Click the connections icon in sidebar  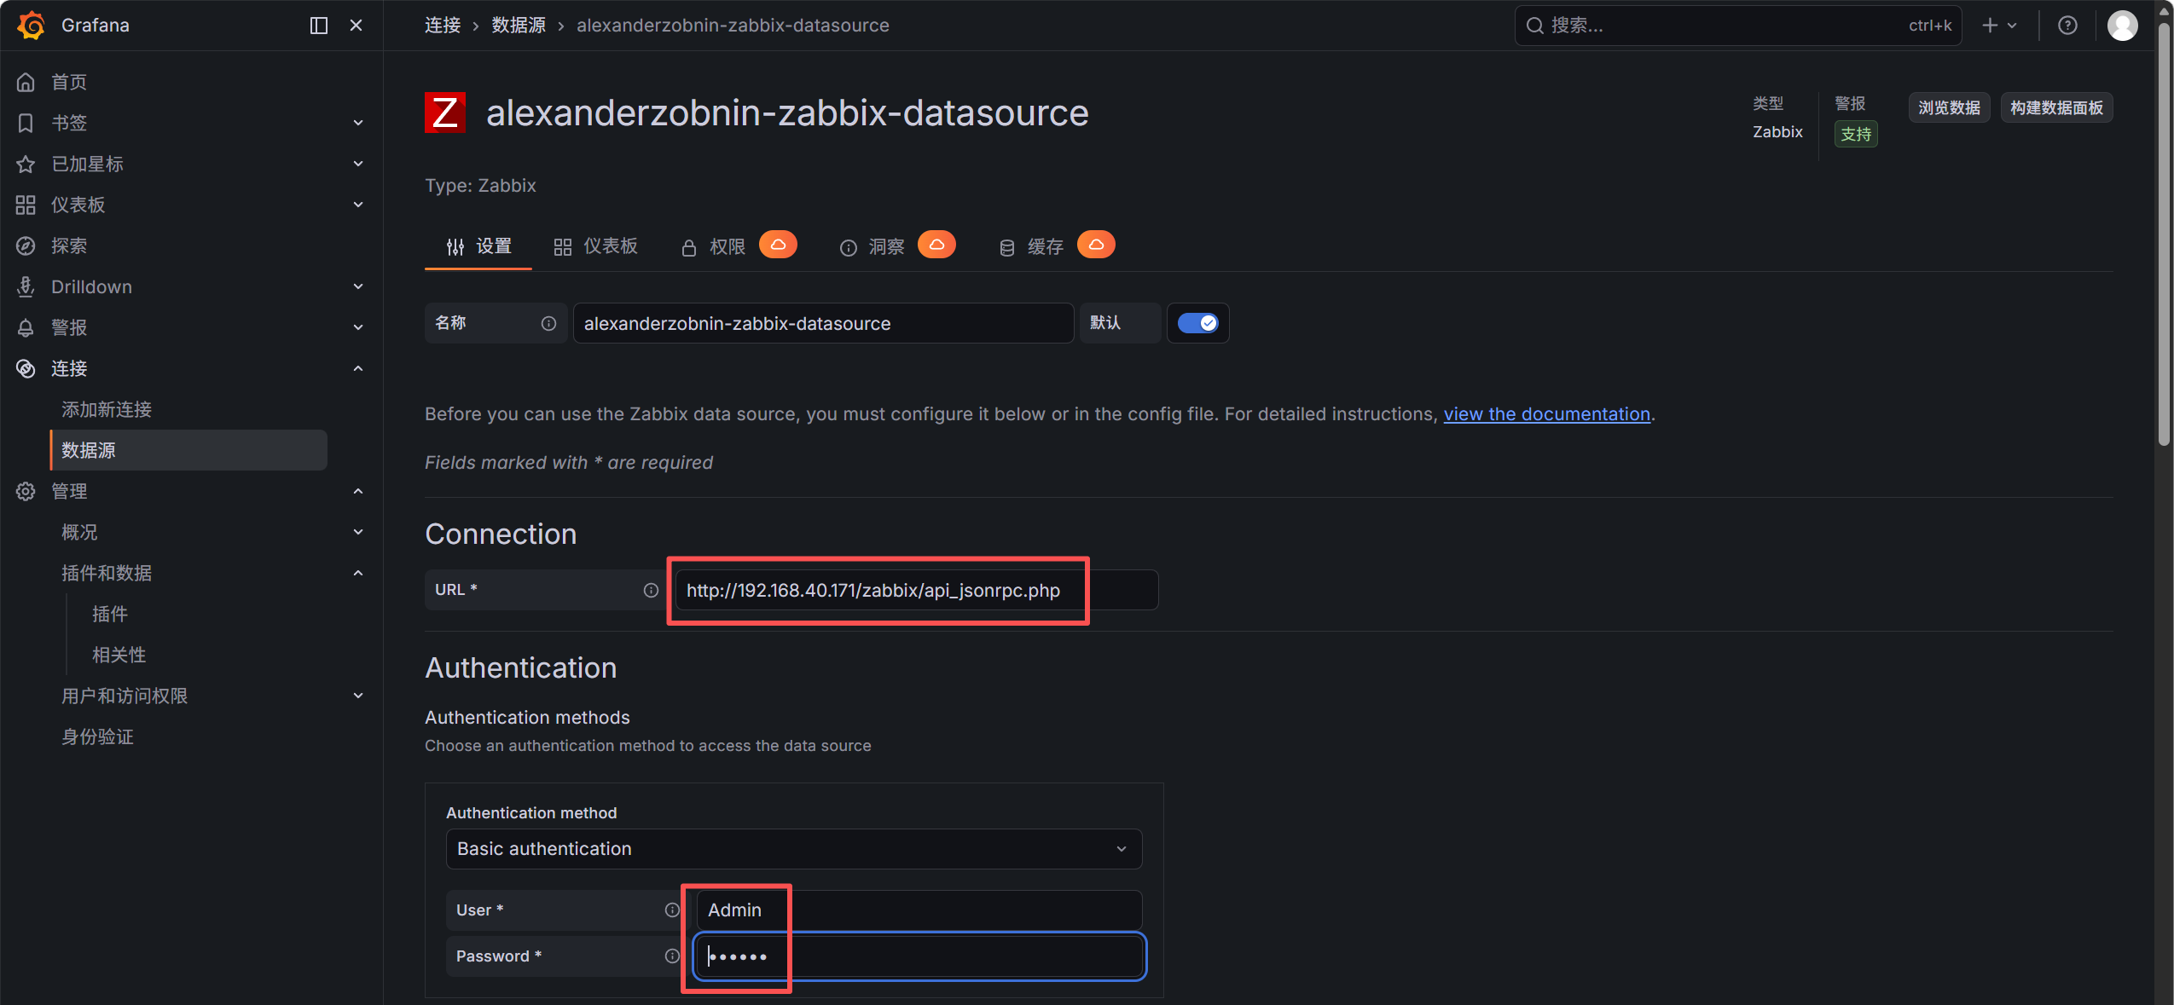click(x=26, y=368)
